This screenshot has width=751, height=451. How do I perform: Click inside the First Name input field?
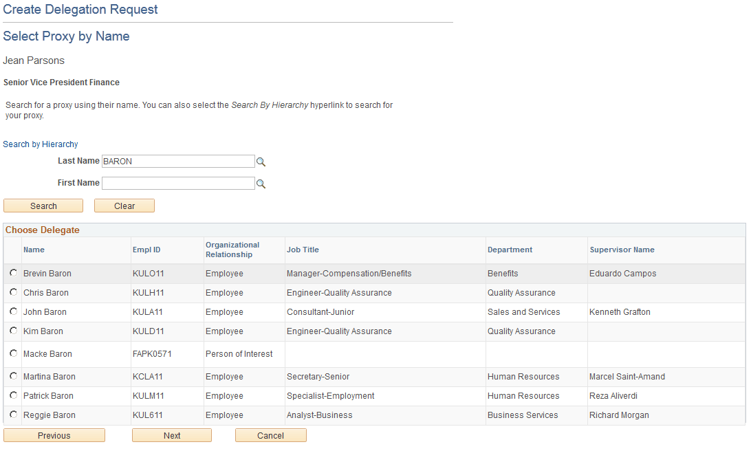tap(178, 183)
